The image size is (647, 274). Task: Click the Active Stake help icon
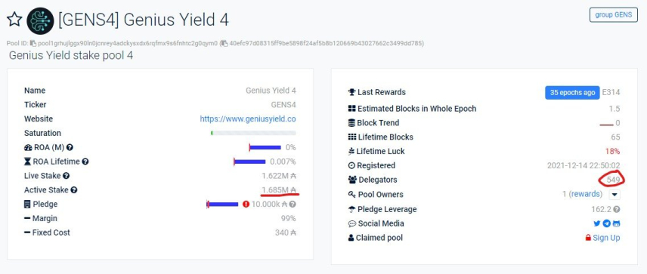pyautogui.click(x=74, y=190)
